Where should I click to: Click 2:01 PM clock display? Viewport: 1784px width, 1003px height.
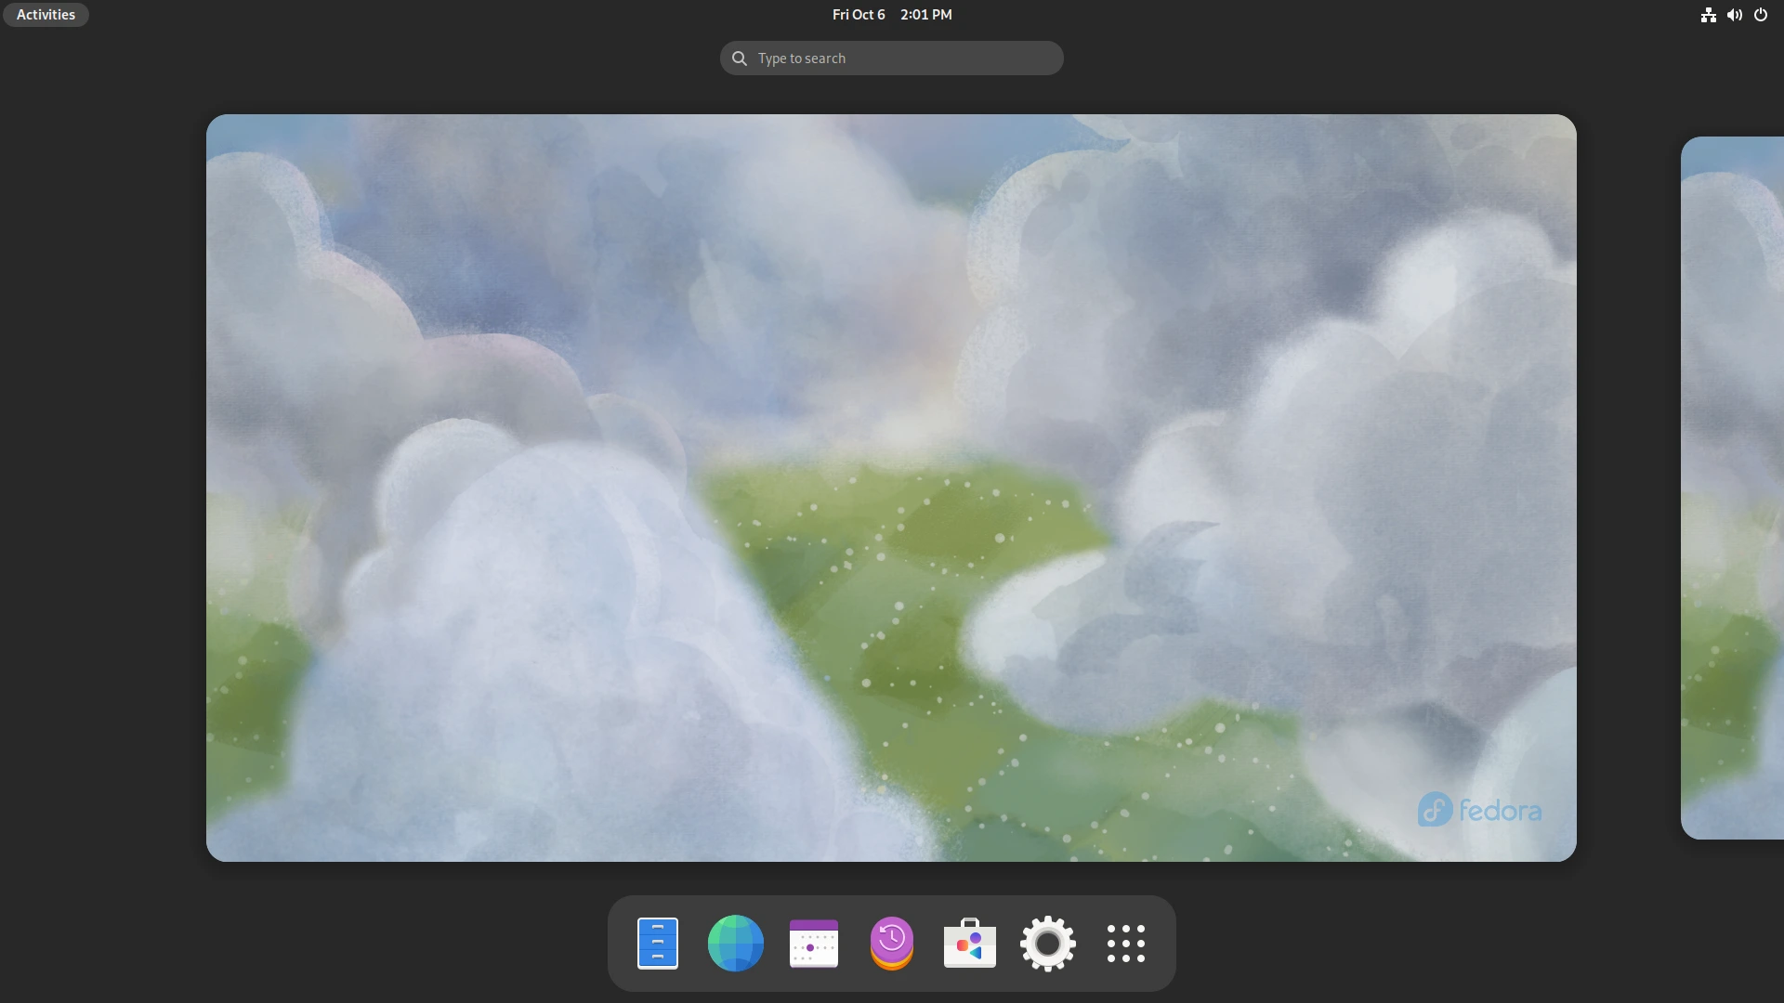pyautogui.click(x=925, y=14)
